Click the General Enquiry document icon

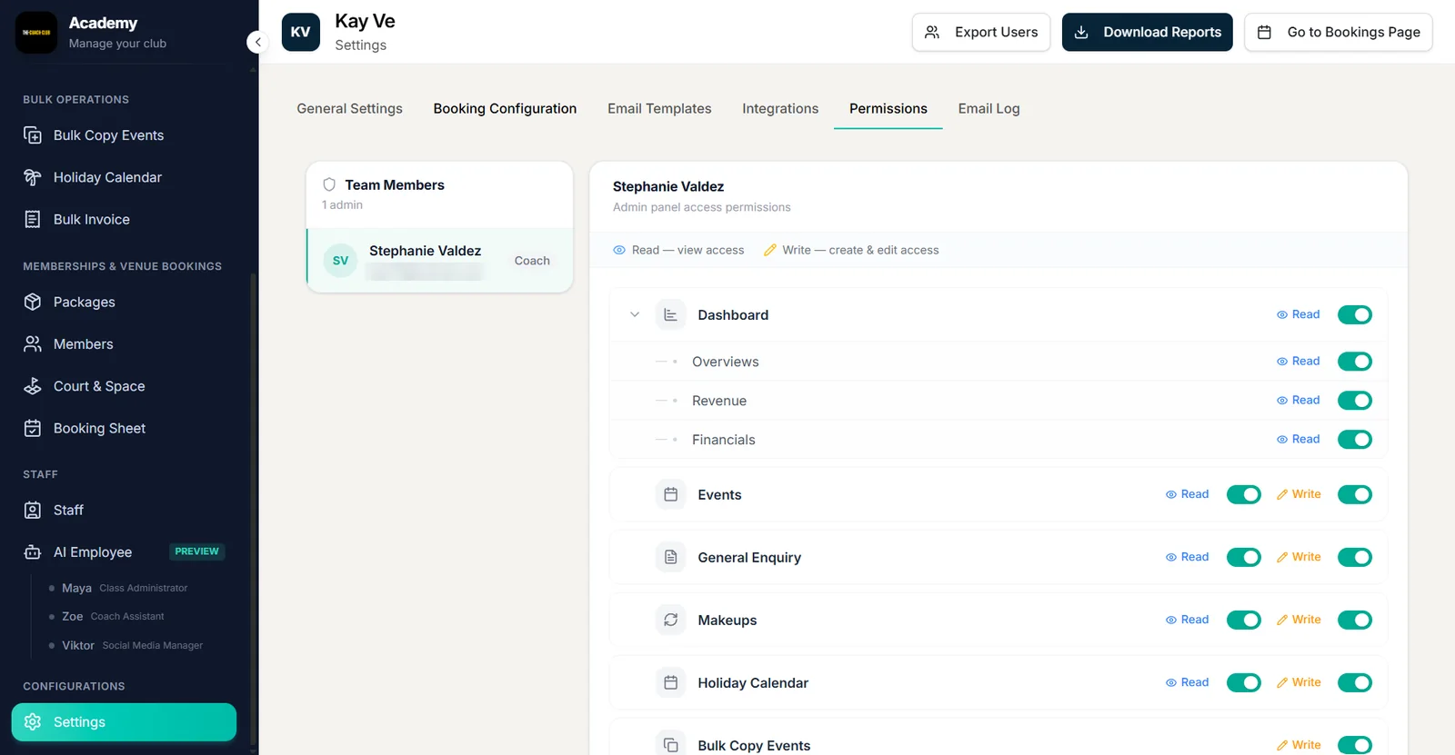tap(670, 557)
